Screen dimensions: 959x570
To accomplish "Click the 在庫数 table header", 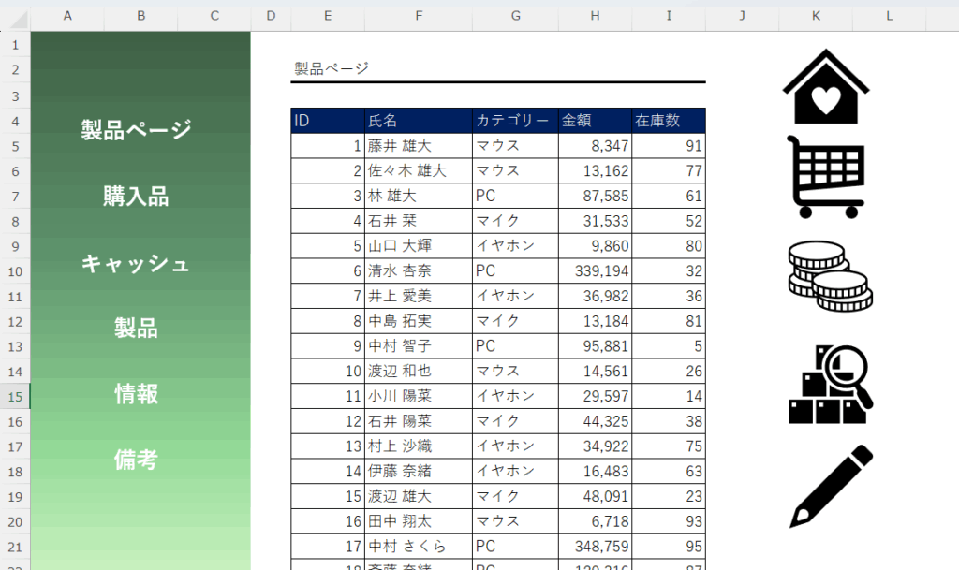I will click(668, 121).
